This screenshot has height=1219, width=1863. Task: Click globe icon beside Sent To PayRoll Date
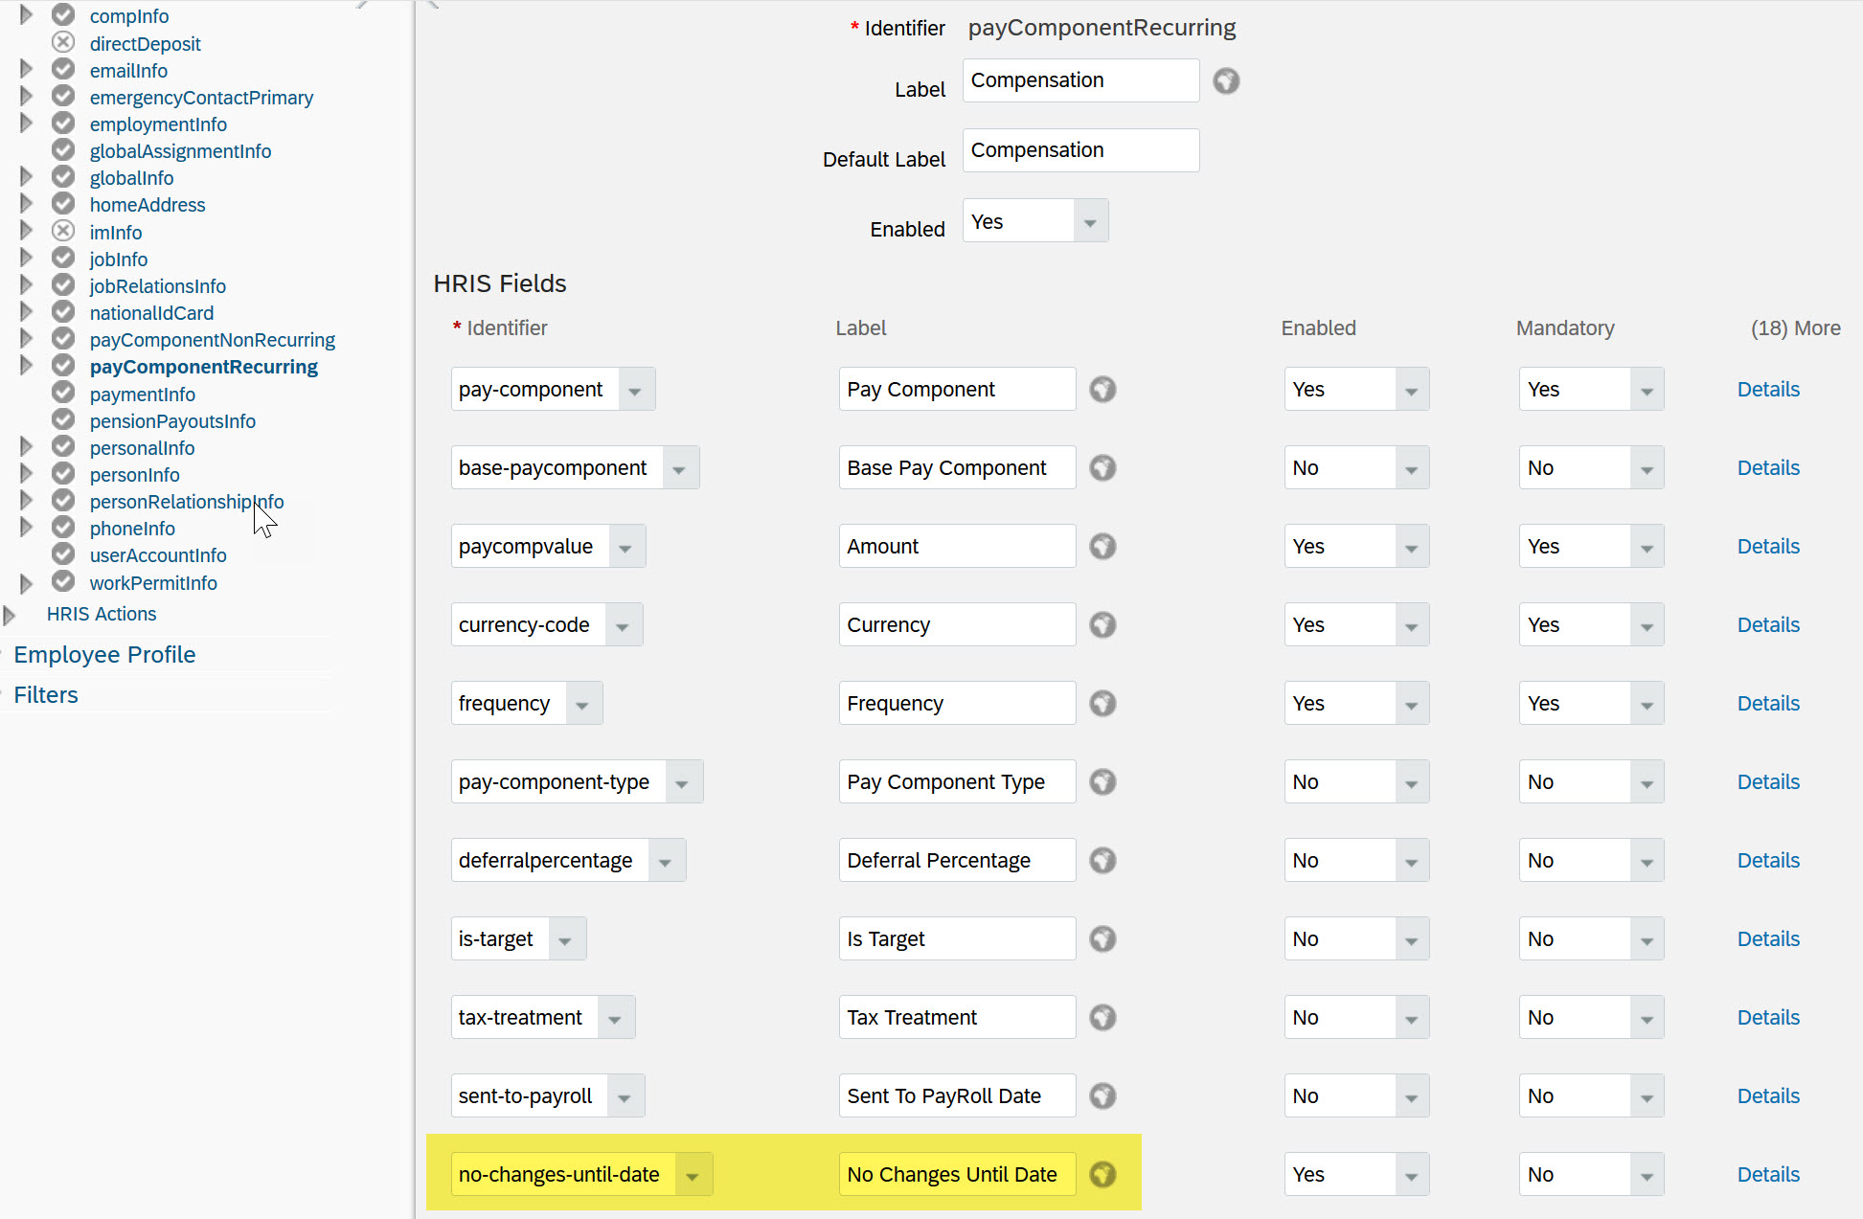click(x=1102, y=1096)
